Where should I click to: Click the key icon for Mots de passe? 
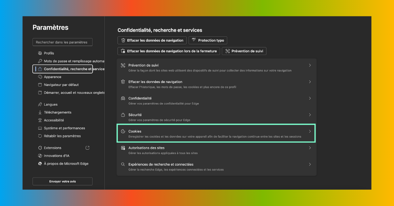coord(40,61)
